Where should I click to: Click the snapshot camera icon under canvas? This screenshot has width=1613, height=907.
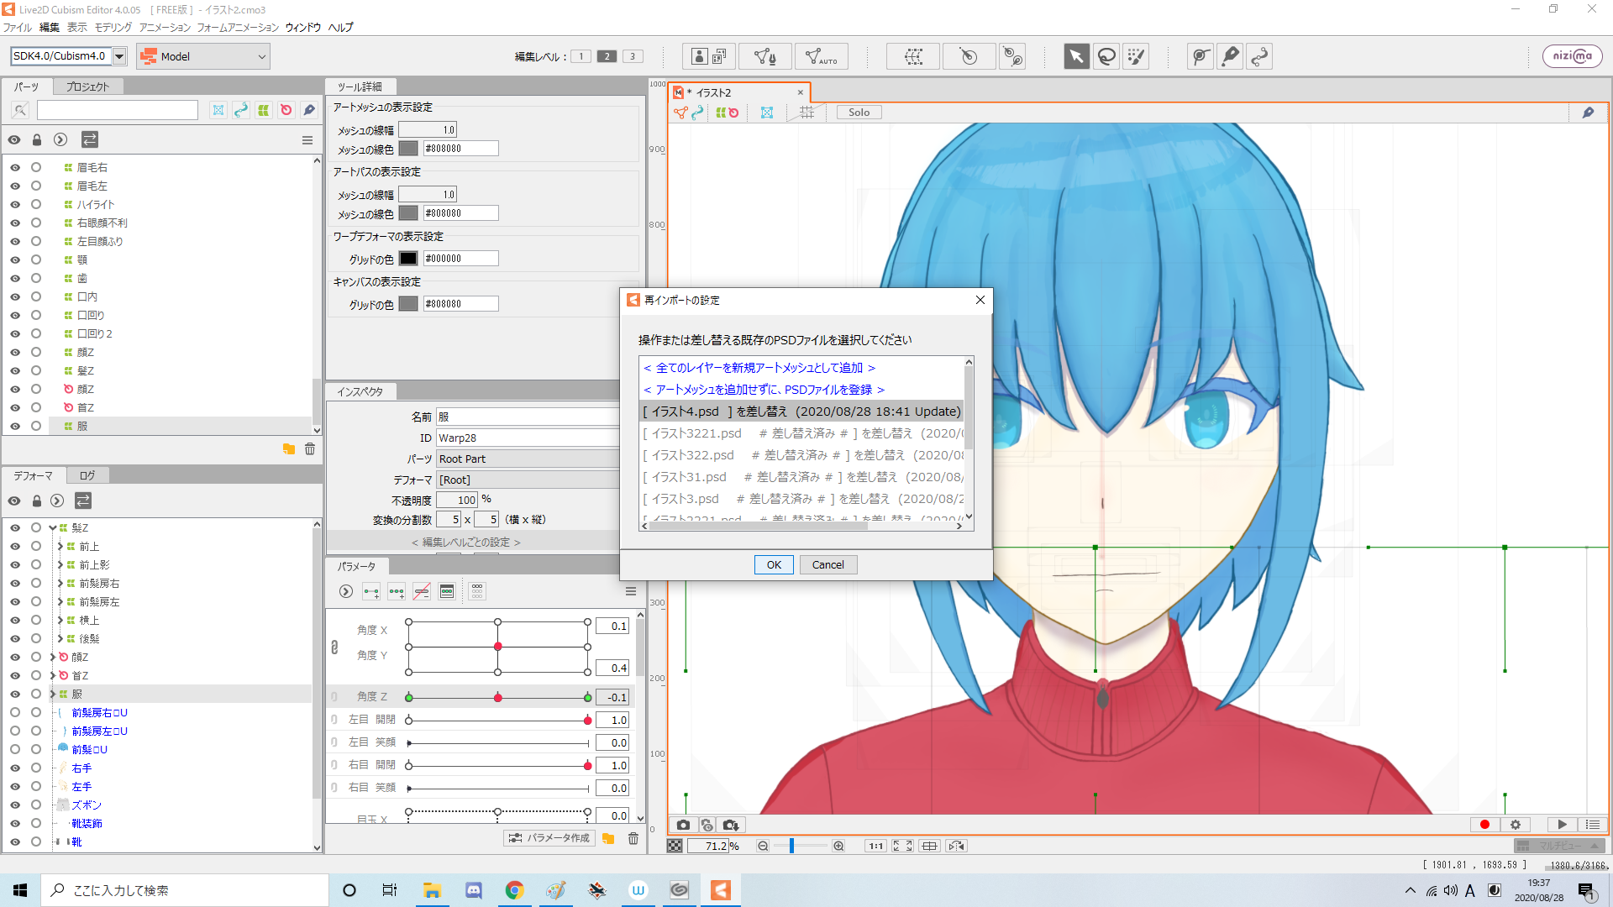683,825
